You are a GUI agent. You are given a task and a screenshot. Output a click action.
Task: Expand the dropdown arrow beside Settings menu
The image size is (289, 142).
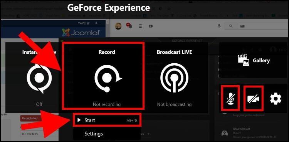tap(148, 134)
